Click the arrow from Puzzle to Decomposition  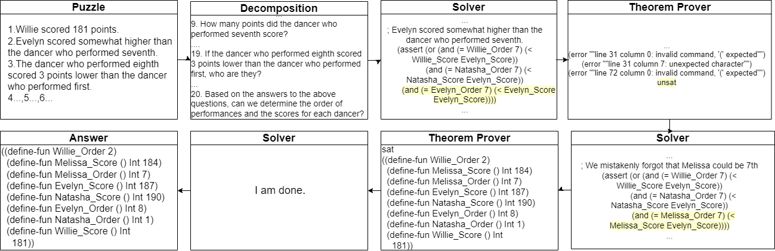click(184, 60)
